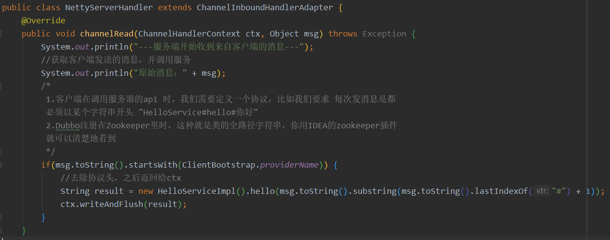This screenshot has width=610, height=240.
Task: Click the lastIndexOf method call
Action: tap(501, 191)
